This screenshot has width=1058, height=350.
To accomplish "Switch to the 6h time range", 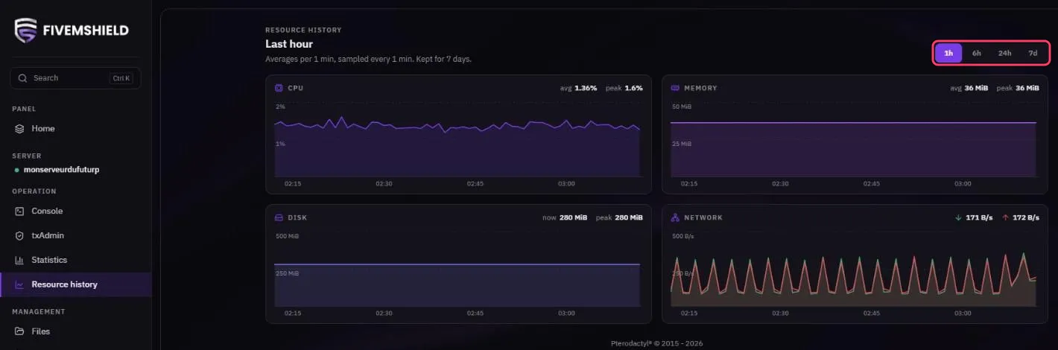I will 977,53.
